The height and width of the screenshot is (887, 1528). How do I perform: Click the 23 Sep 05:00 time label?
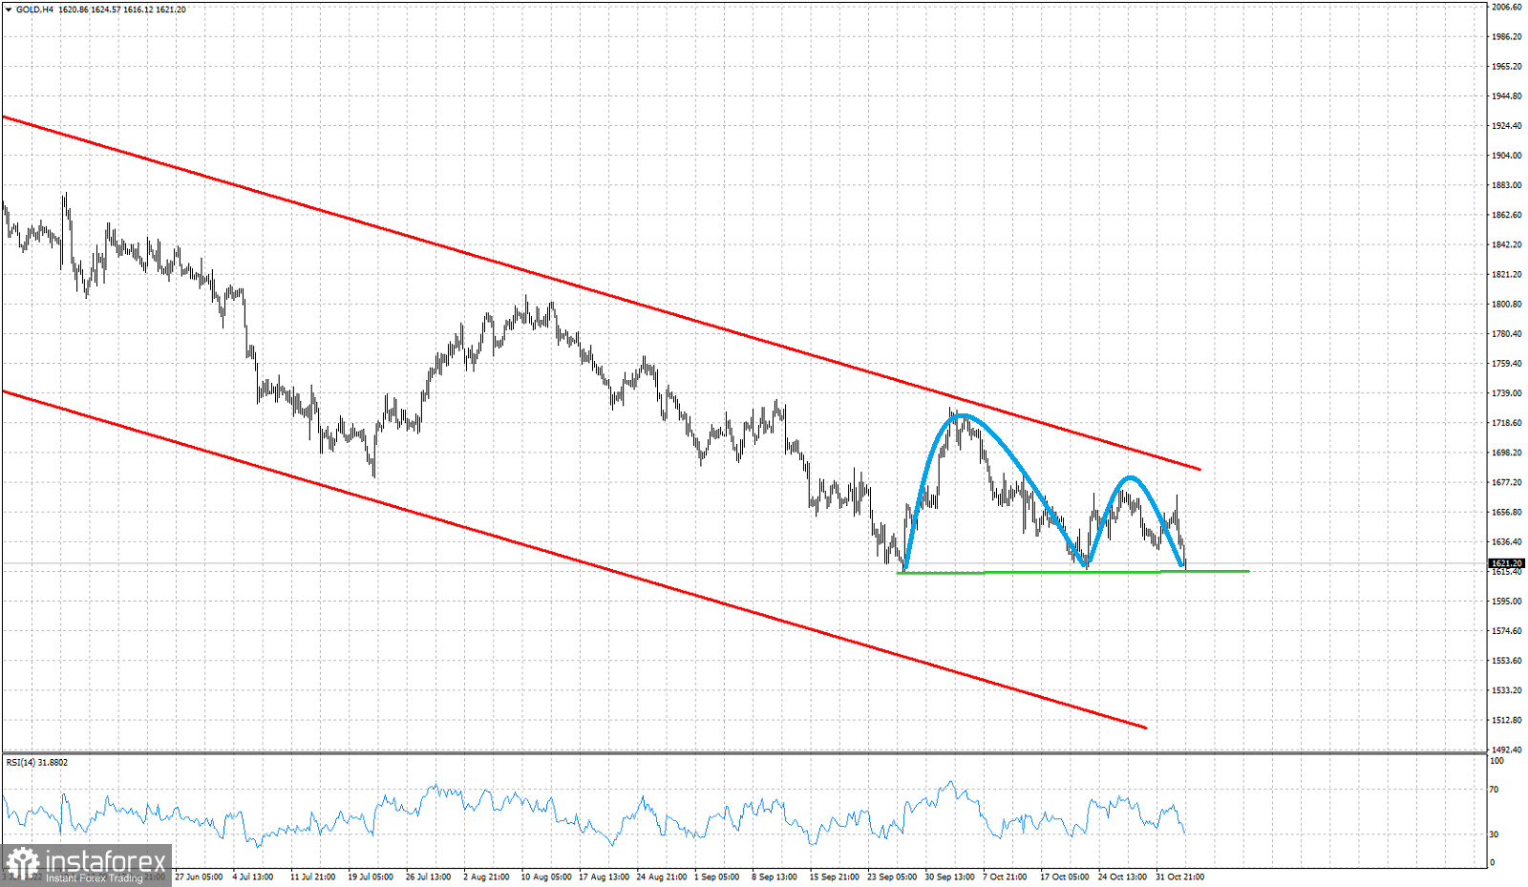pyautogui.click(x=892, y=876)
